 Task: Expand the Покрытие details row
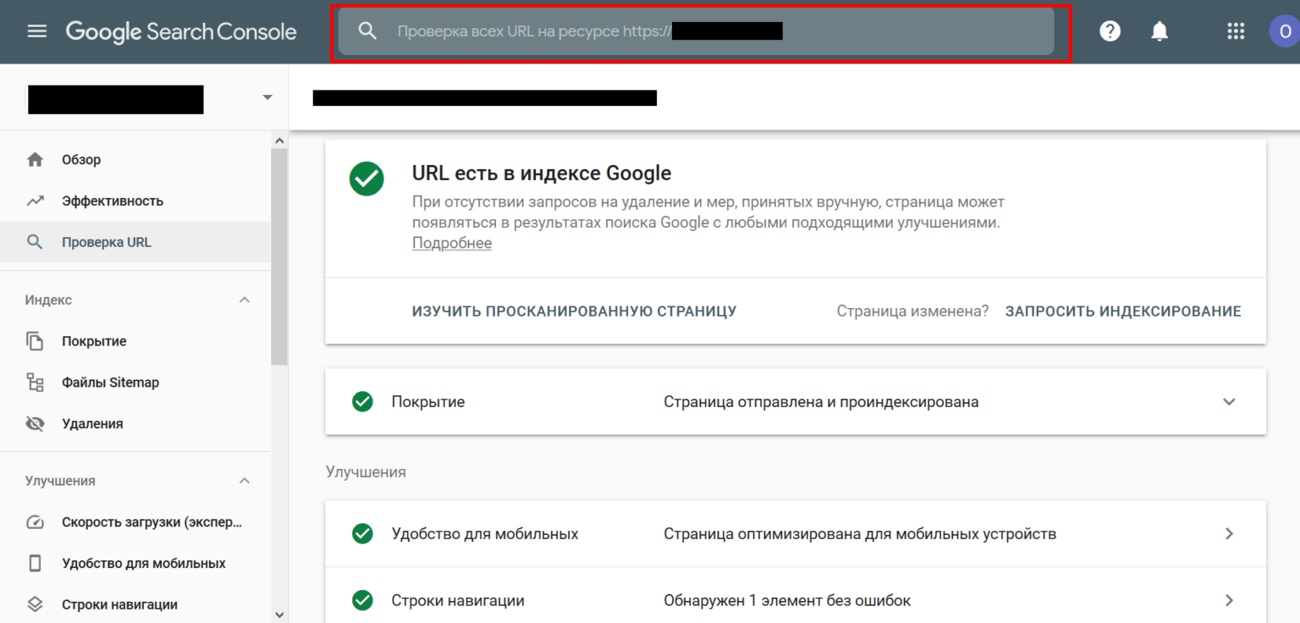click(1229, 402)
